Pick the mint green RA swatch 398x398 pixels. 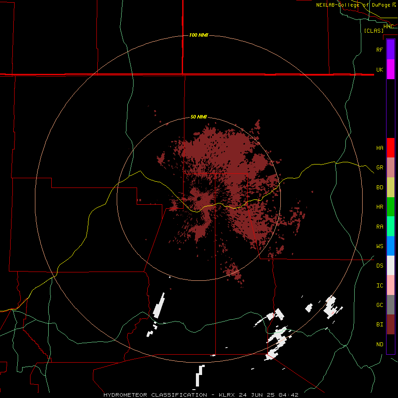(x=390, y=226)
